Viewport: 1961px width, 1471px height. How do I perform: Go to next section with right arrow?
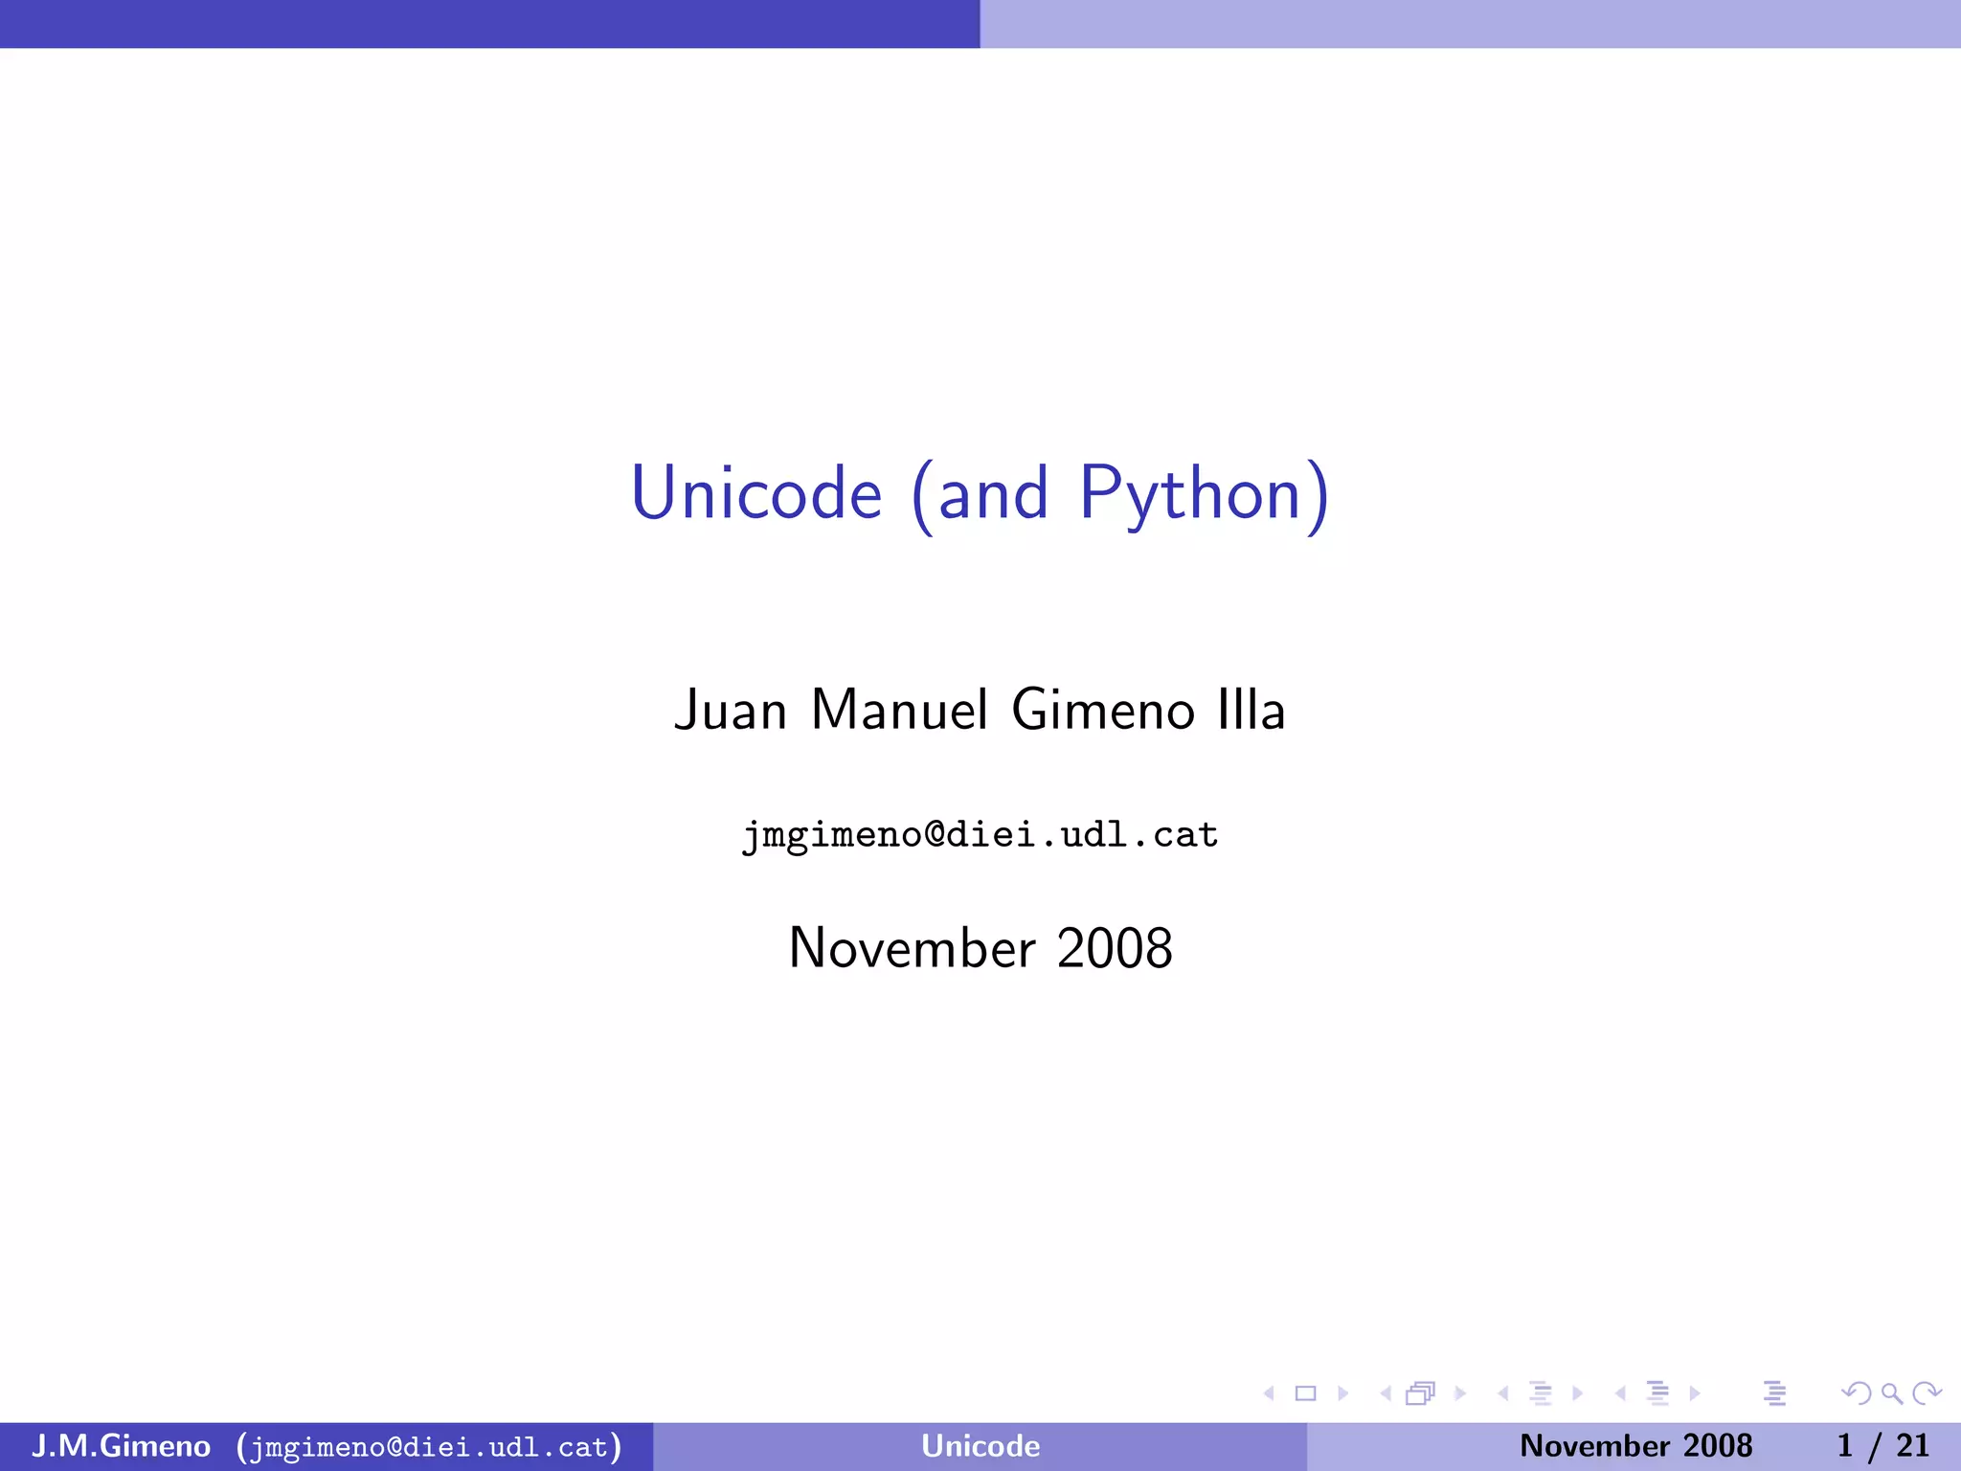point(1695,1393)
